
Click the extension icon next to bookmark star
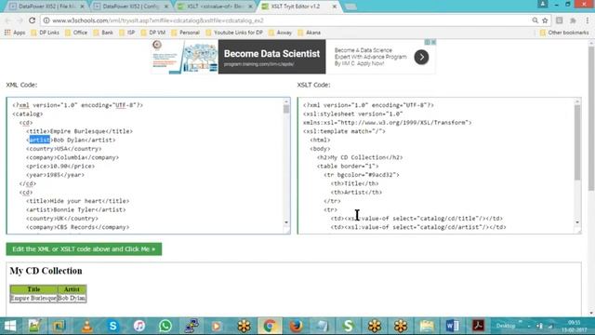[559, 20]
